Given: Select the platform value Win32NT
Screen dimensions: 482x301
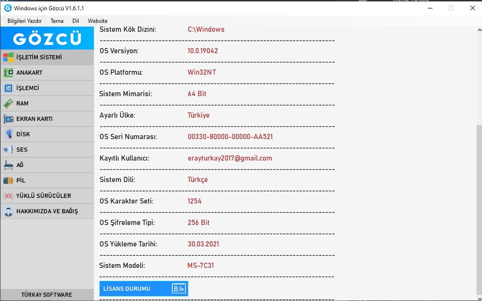Looking at the screenshot, I should tap(202, 72).
